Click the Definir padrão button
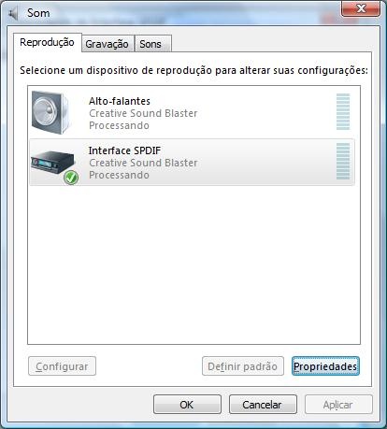 pos(243,366)
